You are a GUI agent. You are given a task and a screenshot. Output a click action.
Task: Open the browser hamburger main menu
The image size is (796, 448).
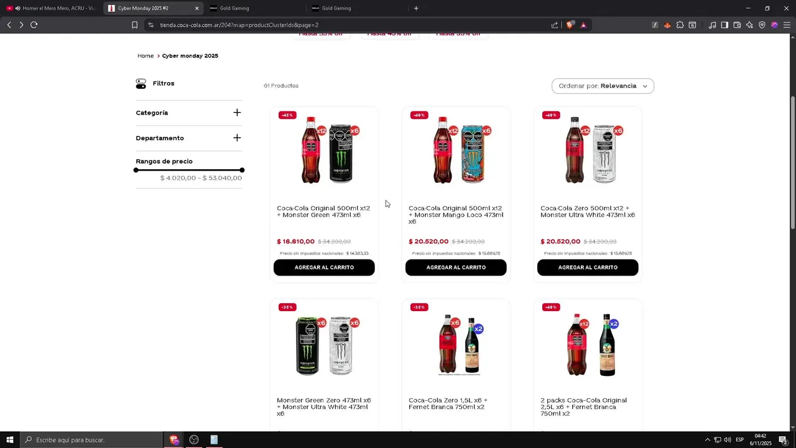(787, 25)
